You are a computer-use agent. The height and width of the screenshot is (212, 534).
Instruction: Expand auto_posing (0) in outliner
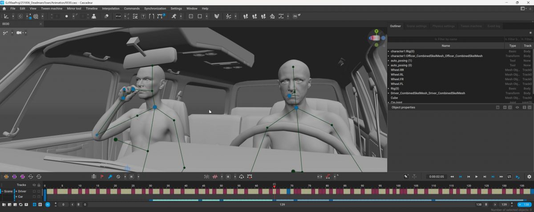pos(388,65)
